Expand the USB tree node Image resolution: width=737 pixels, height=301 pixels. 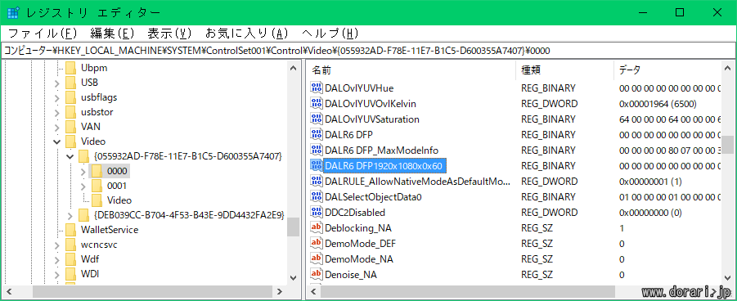coord(57,83)
